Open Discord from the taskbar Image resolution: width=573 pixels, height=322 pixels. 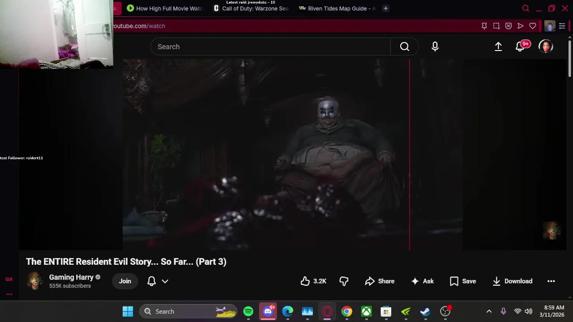click(268, 311)
